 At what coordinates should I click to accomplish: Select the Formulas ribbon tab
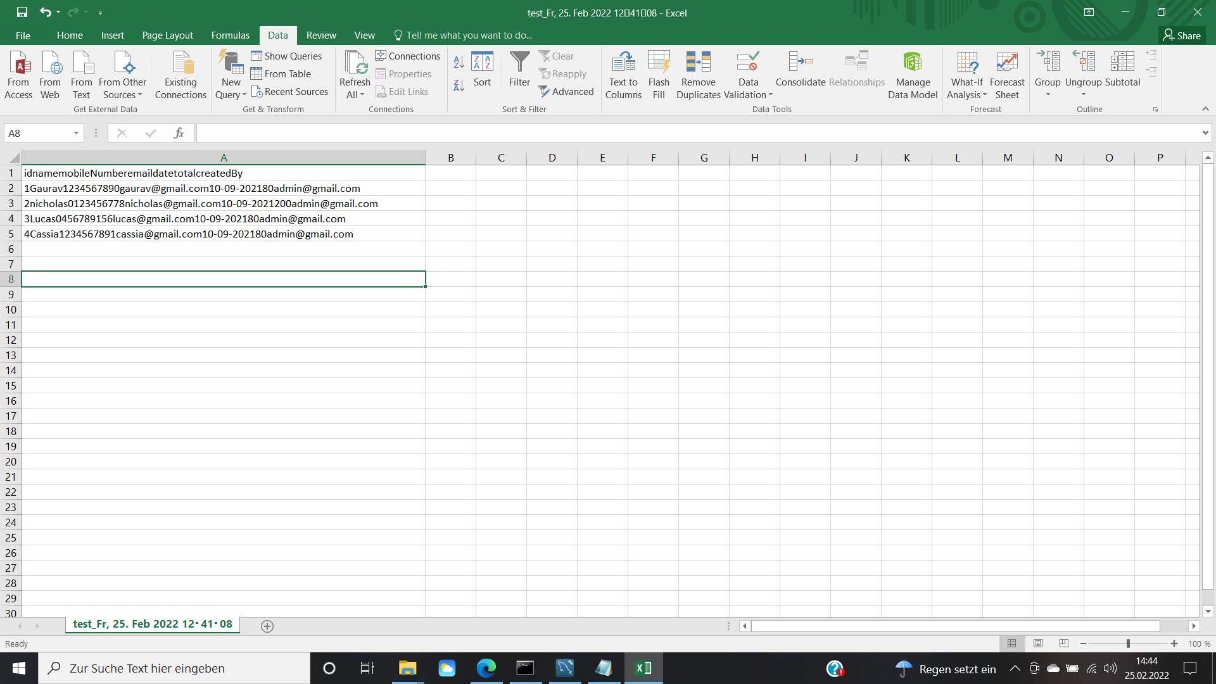tap(230, 35)
